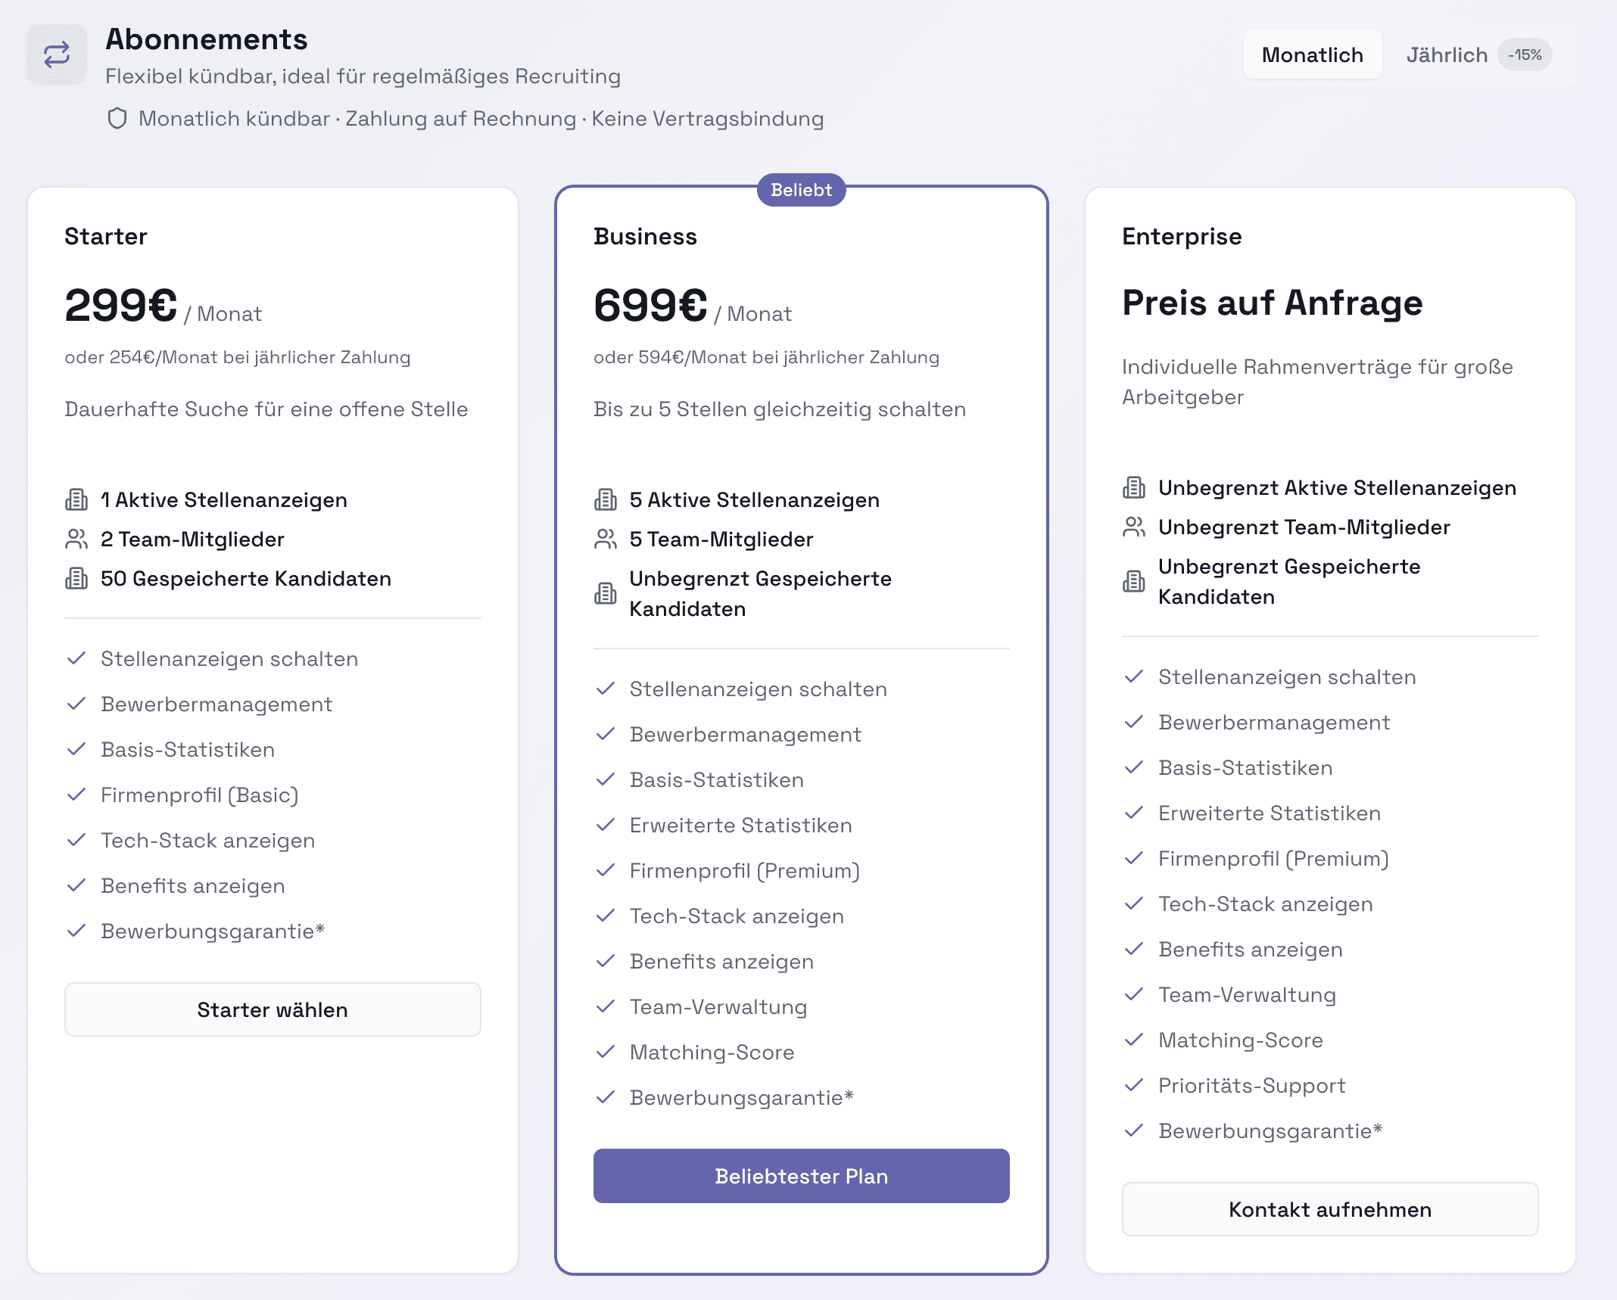
Task: Click the building icon next to 1 Aktive Stellenanzeigen
Action: [76, 499]
